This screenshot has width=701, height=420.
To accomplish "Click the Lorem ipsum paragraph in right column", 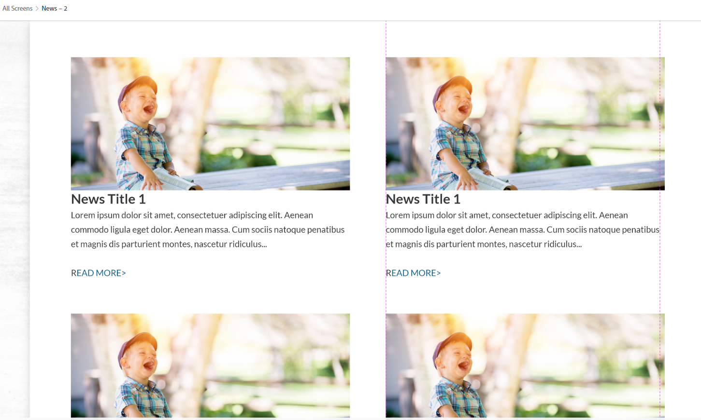I will tap(522, 230).
